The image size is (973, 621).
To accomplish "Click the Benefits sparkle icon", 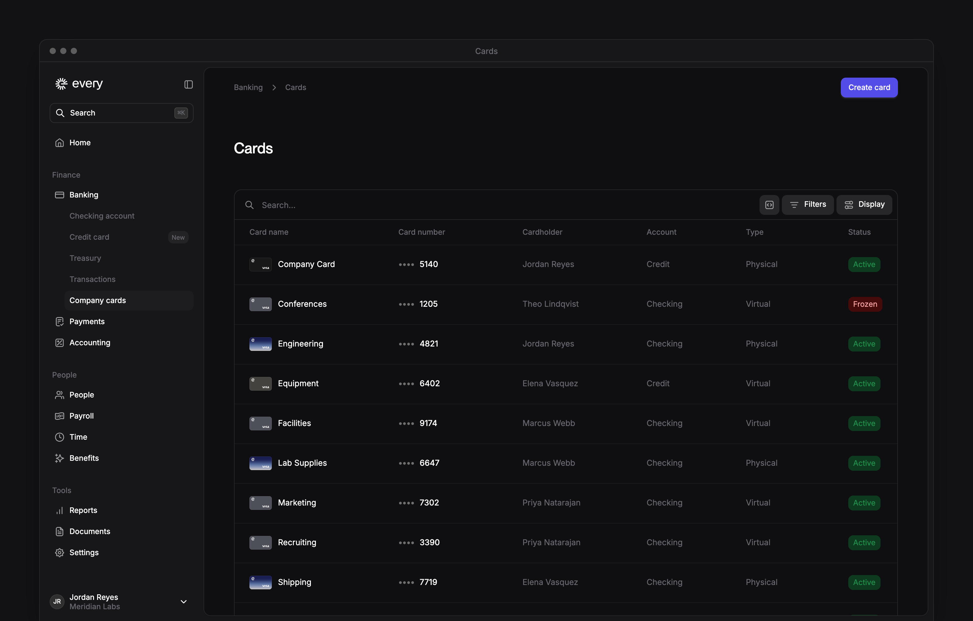I will [x=59, y=458].
